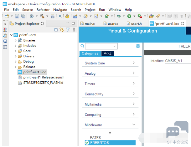The image size is (191, 147).
Task: Click the peripheral search input field
Action: (101, 46)
